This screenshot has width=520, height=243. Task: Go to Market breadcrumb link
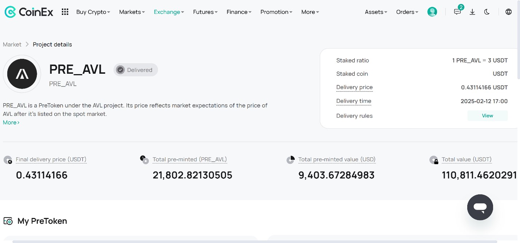12,44
